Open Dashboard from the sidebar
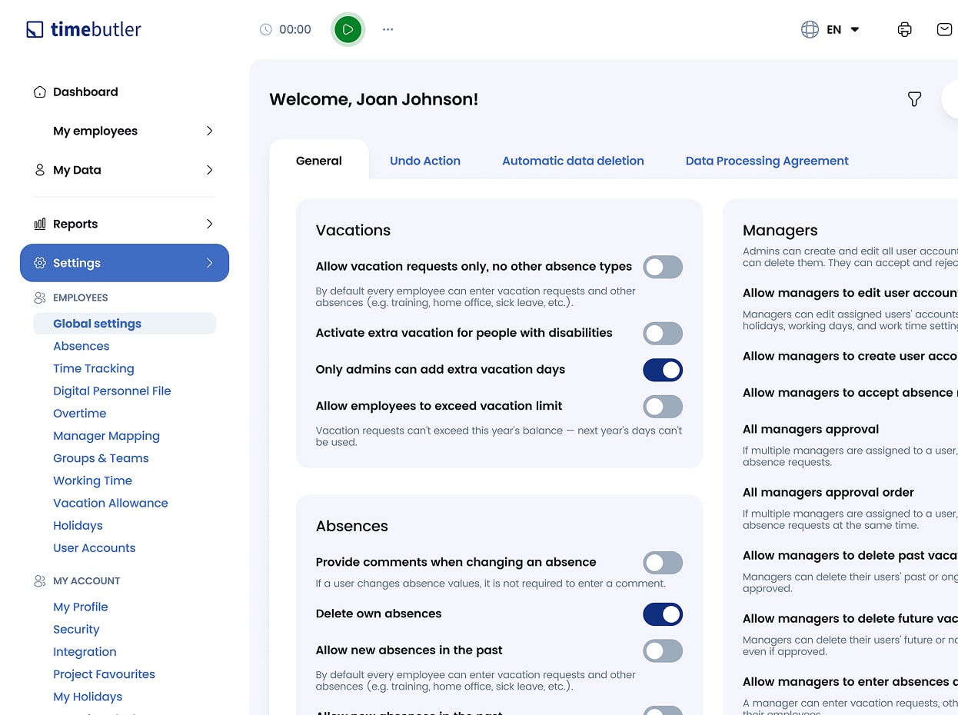 pos(85,92)
